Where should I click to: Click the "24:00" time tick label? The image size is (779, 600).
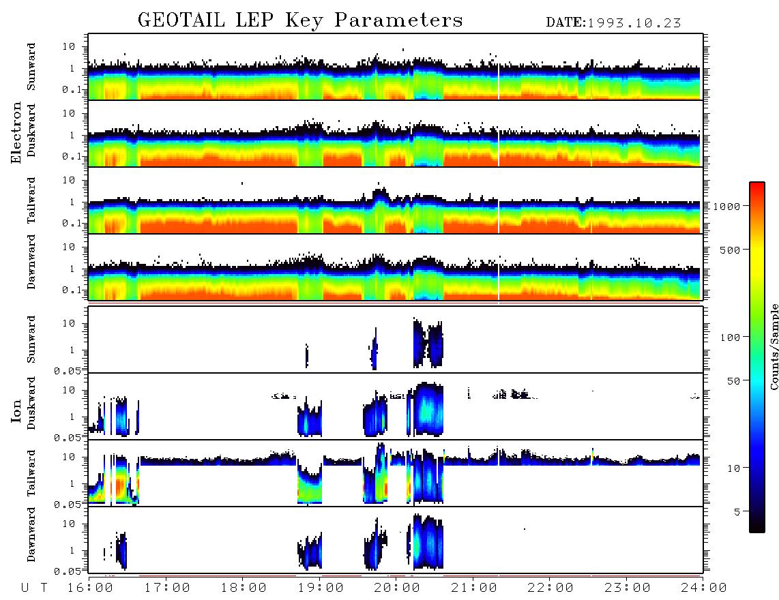click(704, 588)
